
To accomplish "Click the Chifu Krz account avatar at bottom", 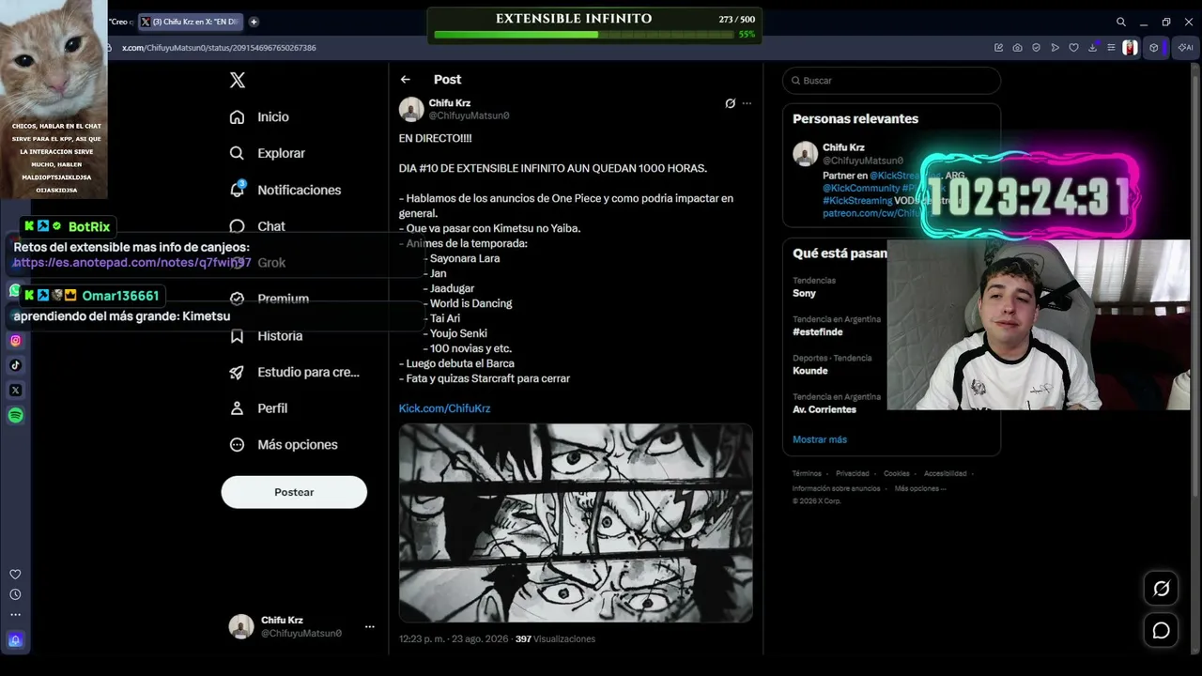I will coord(241,627).
